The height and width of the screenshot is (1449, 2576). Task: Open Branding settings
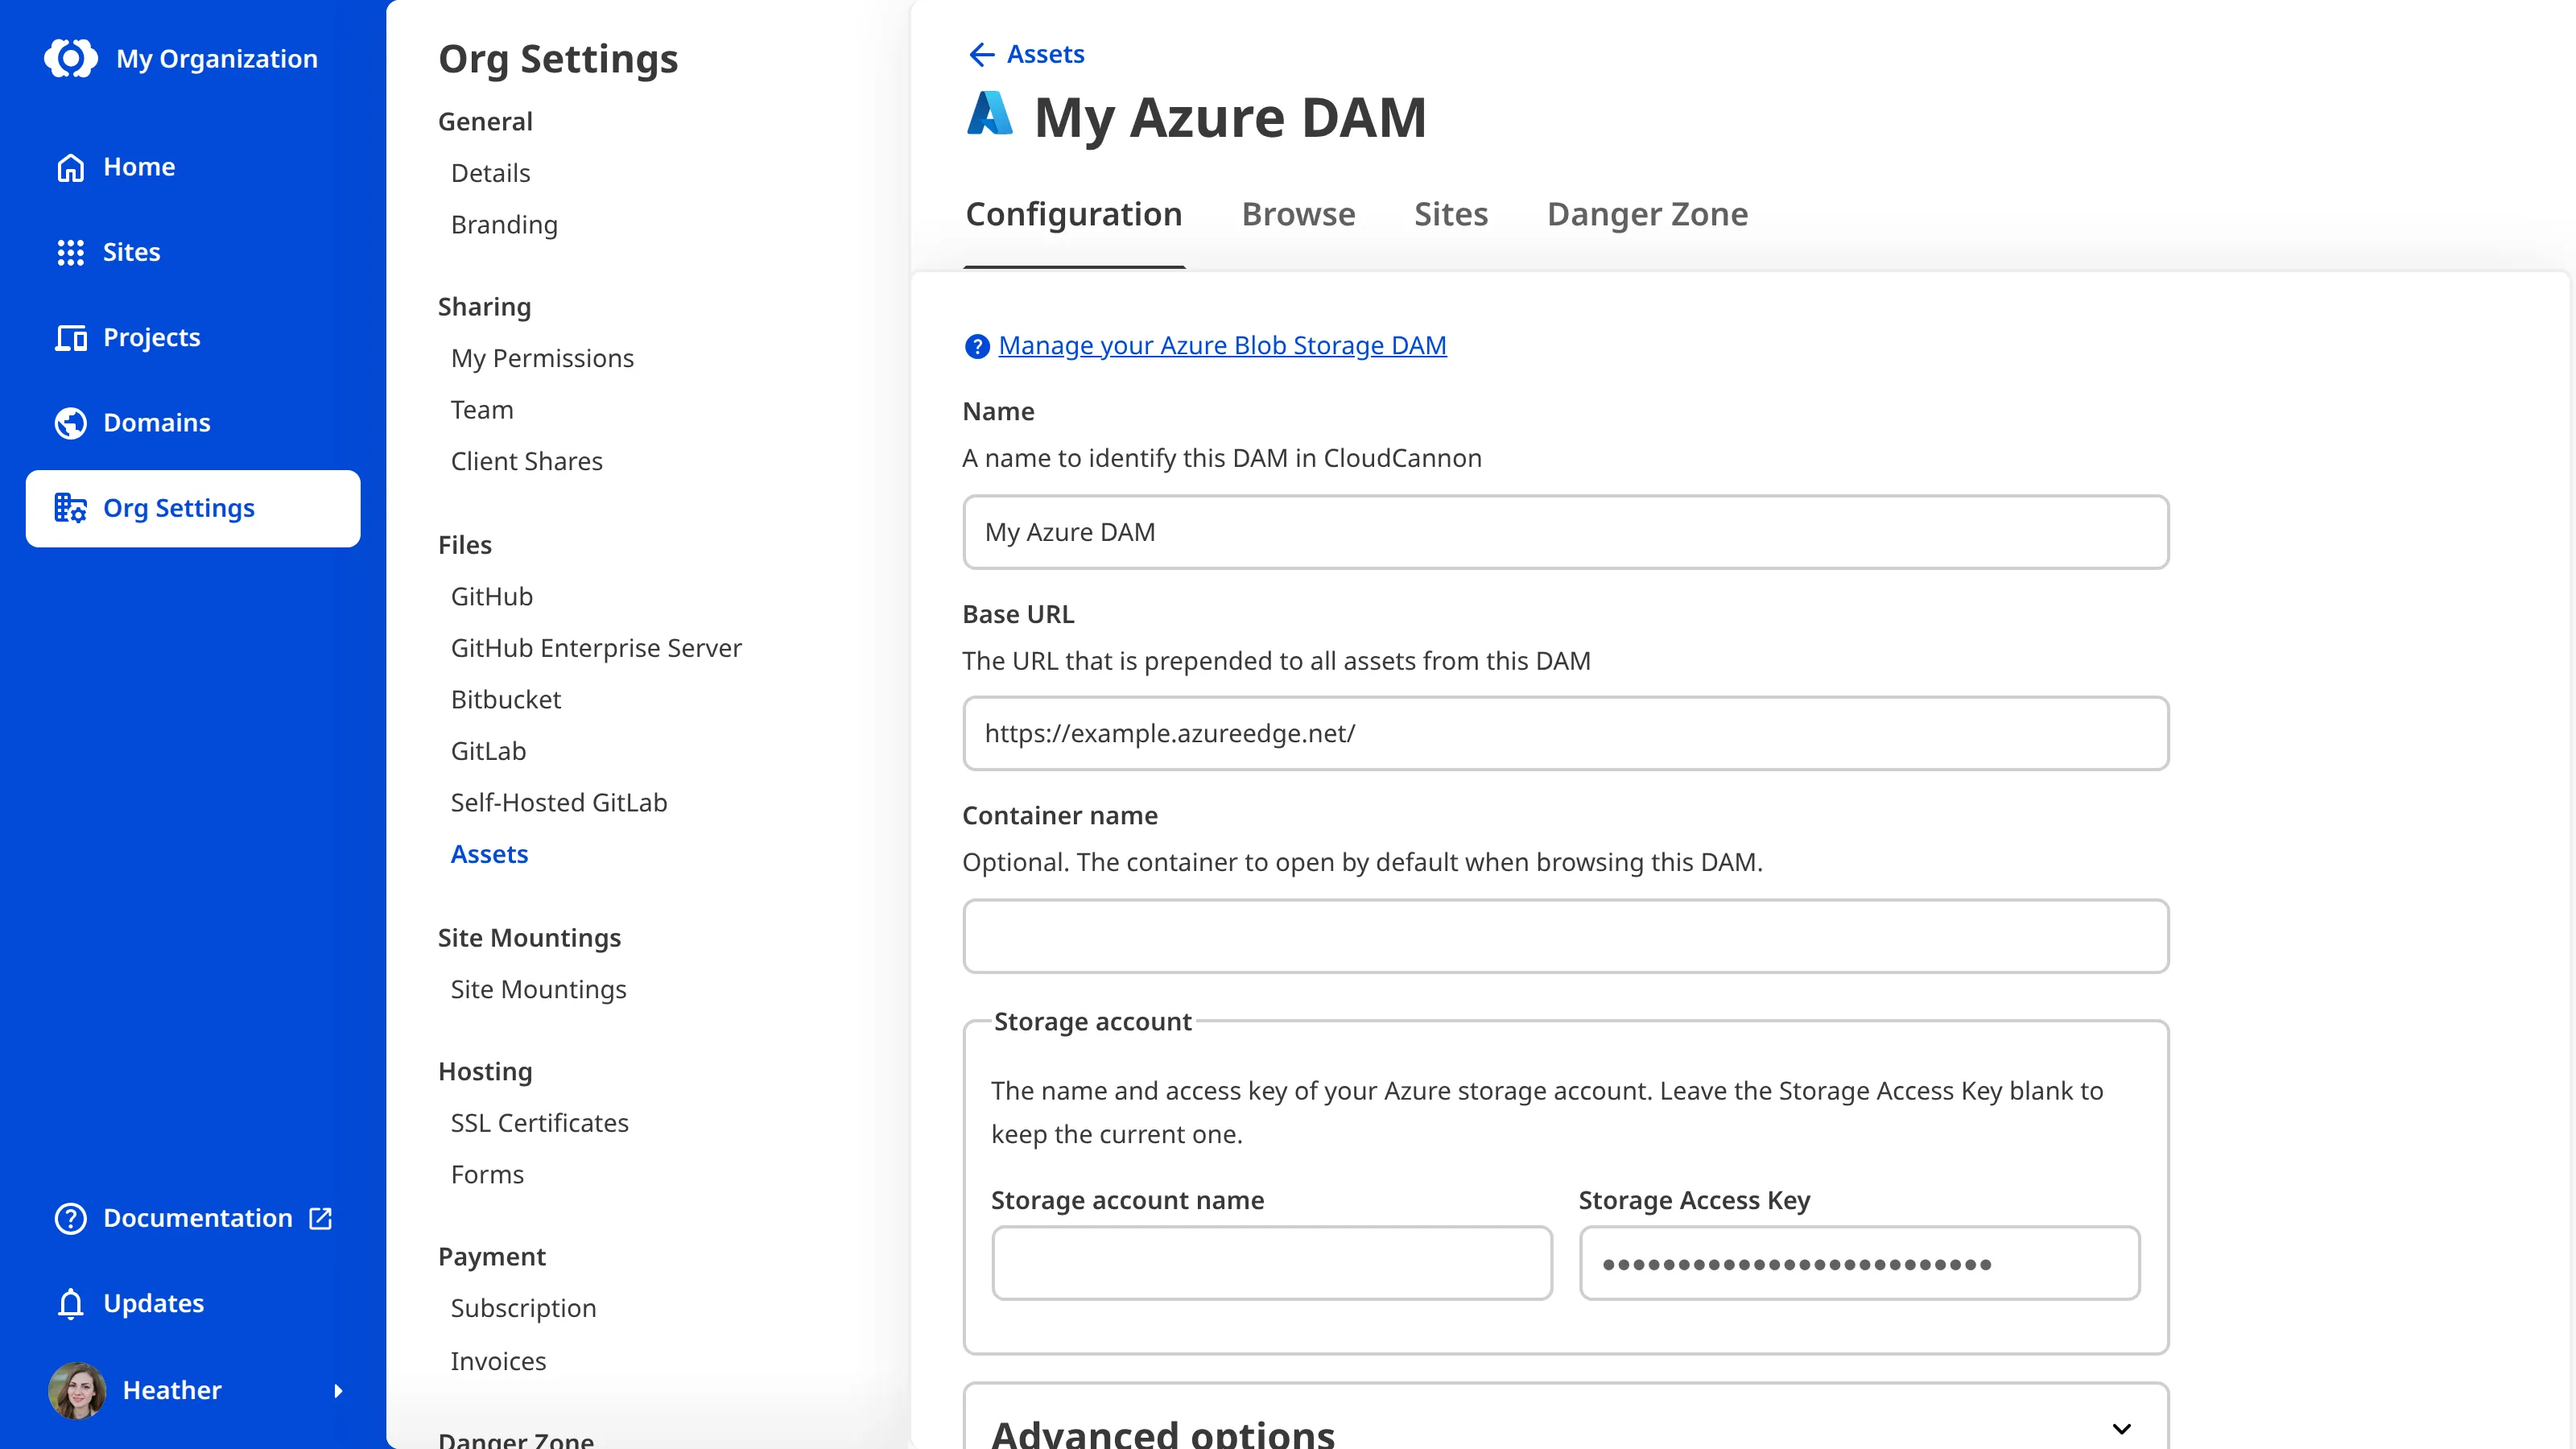pyautogui.click(x=504, y=225)
